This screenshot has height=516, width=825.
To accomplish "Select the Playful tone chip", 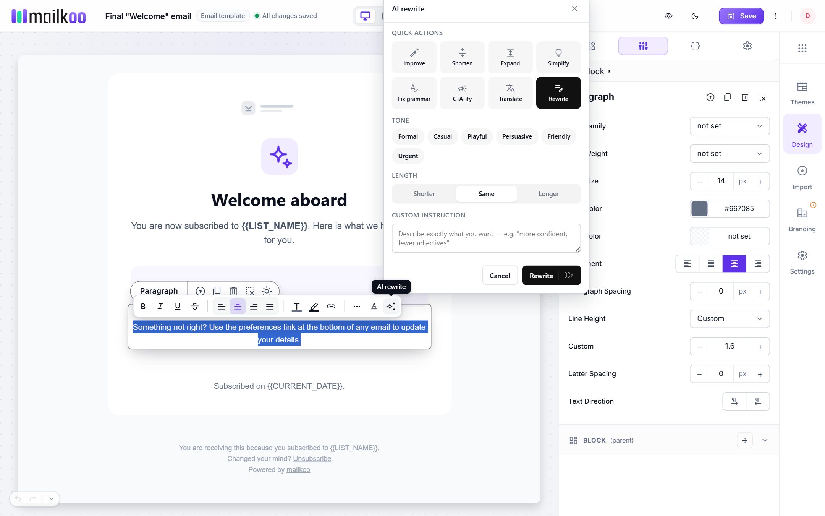I will 477,136.
